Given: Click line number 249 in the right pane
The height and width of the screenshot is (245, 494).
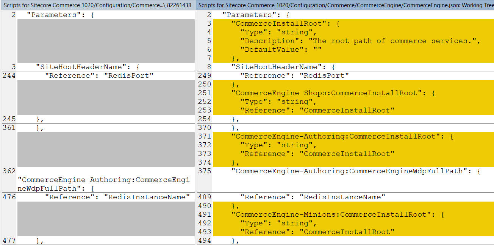Looking at the screenshot, I should (x=205, y=76).
